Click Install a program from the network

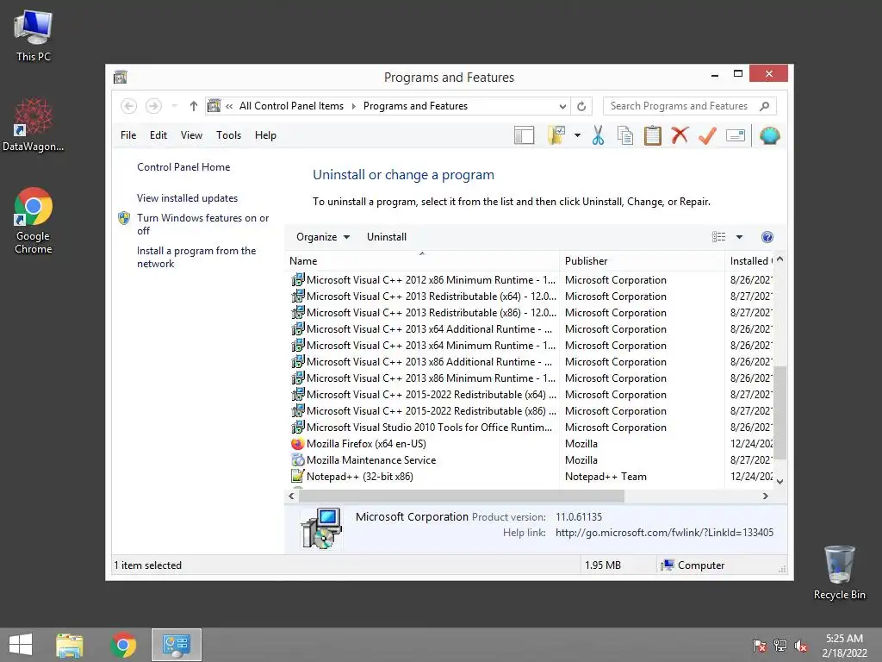(196, 257)
